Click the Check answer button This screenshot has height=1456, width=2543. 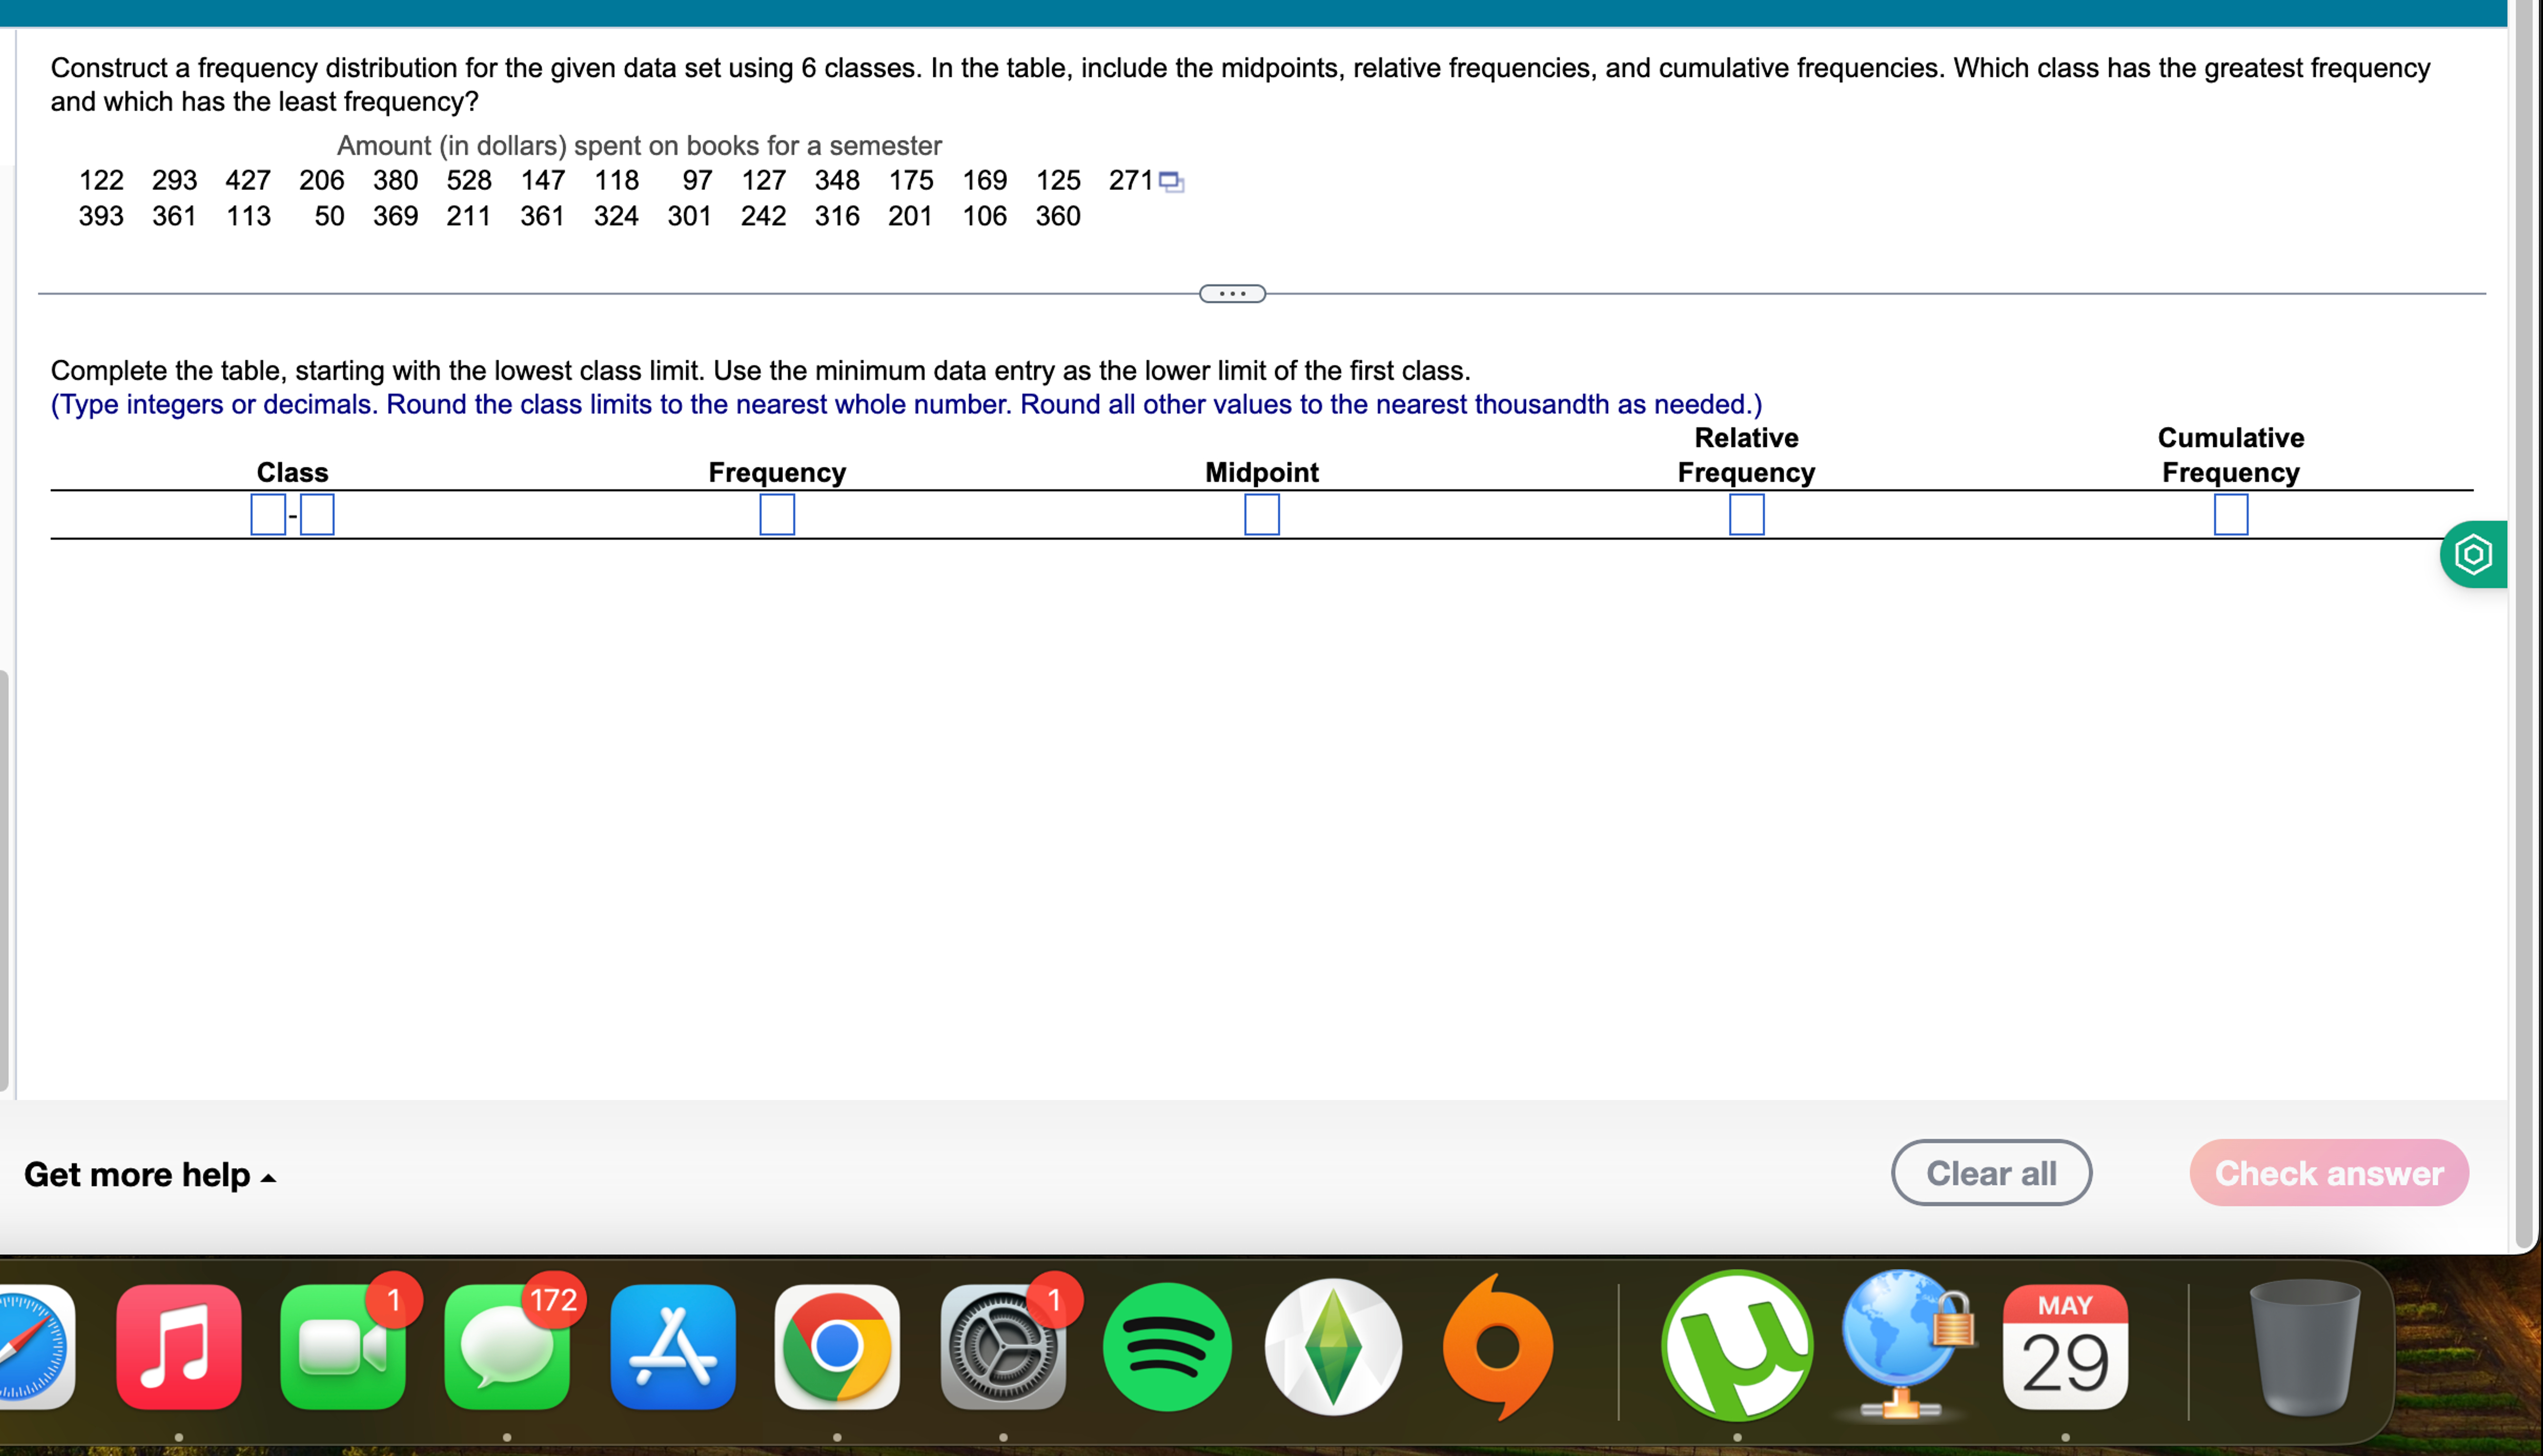[2327, 1172]
